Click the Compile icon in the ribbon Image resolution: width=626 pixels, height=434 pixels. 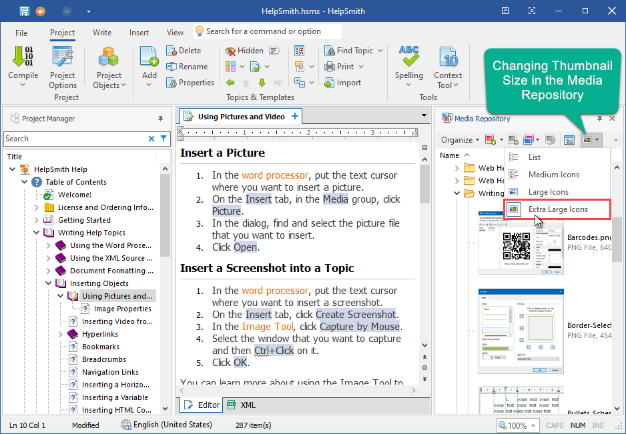pos(23,56)
